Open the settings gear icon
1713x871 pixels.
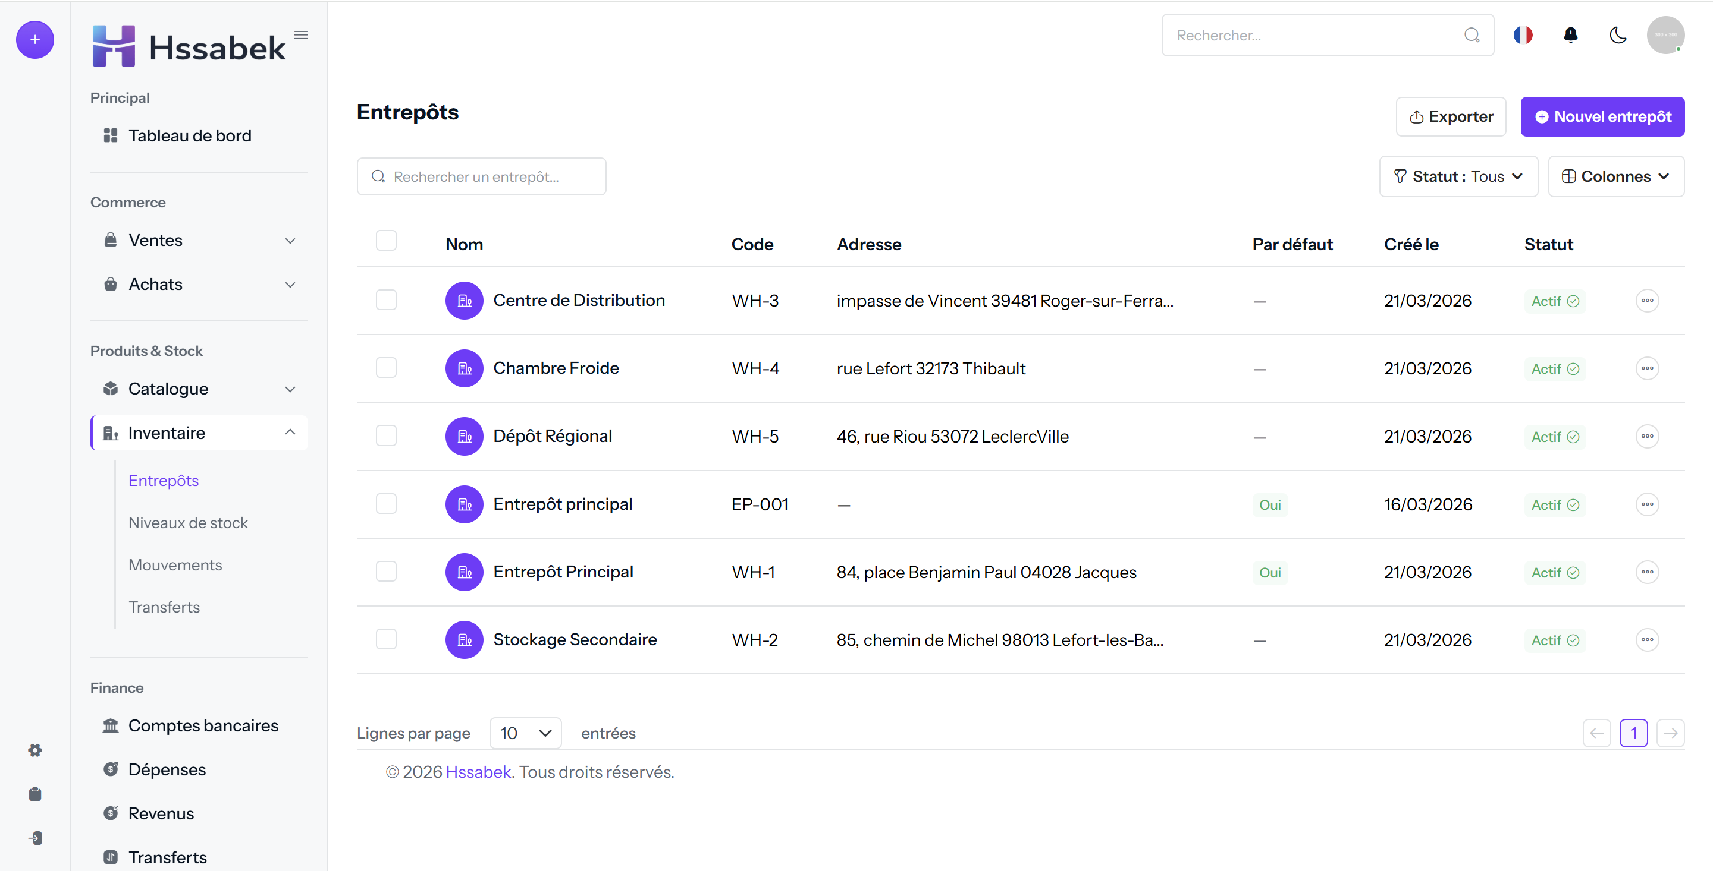[35, 750]
